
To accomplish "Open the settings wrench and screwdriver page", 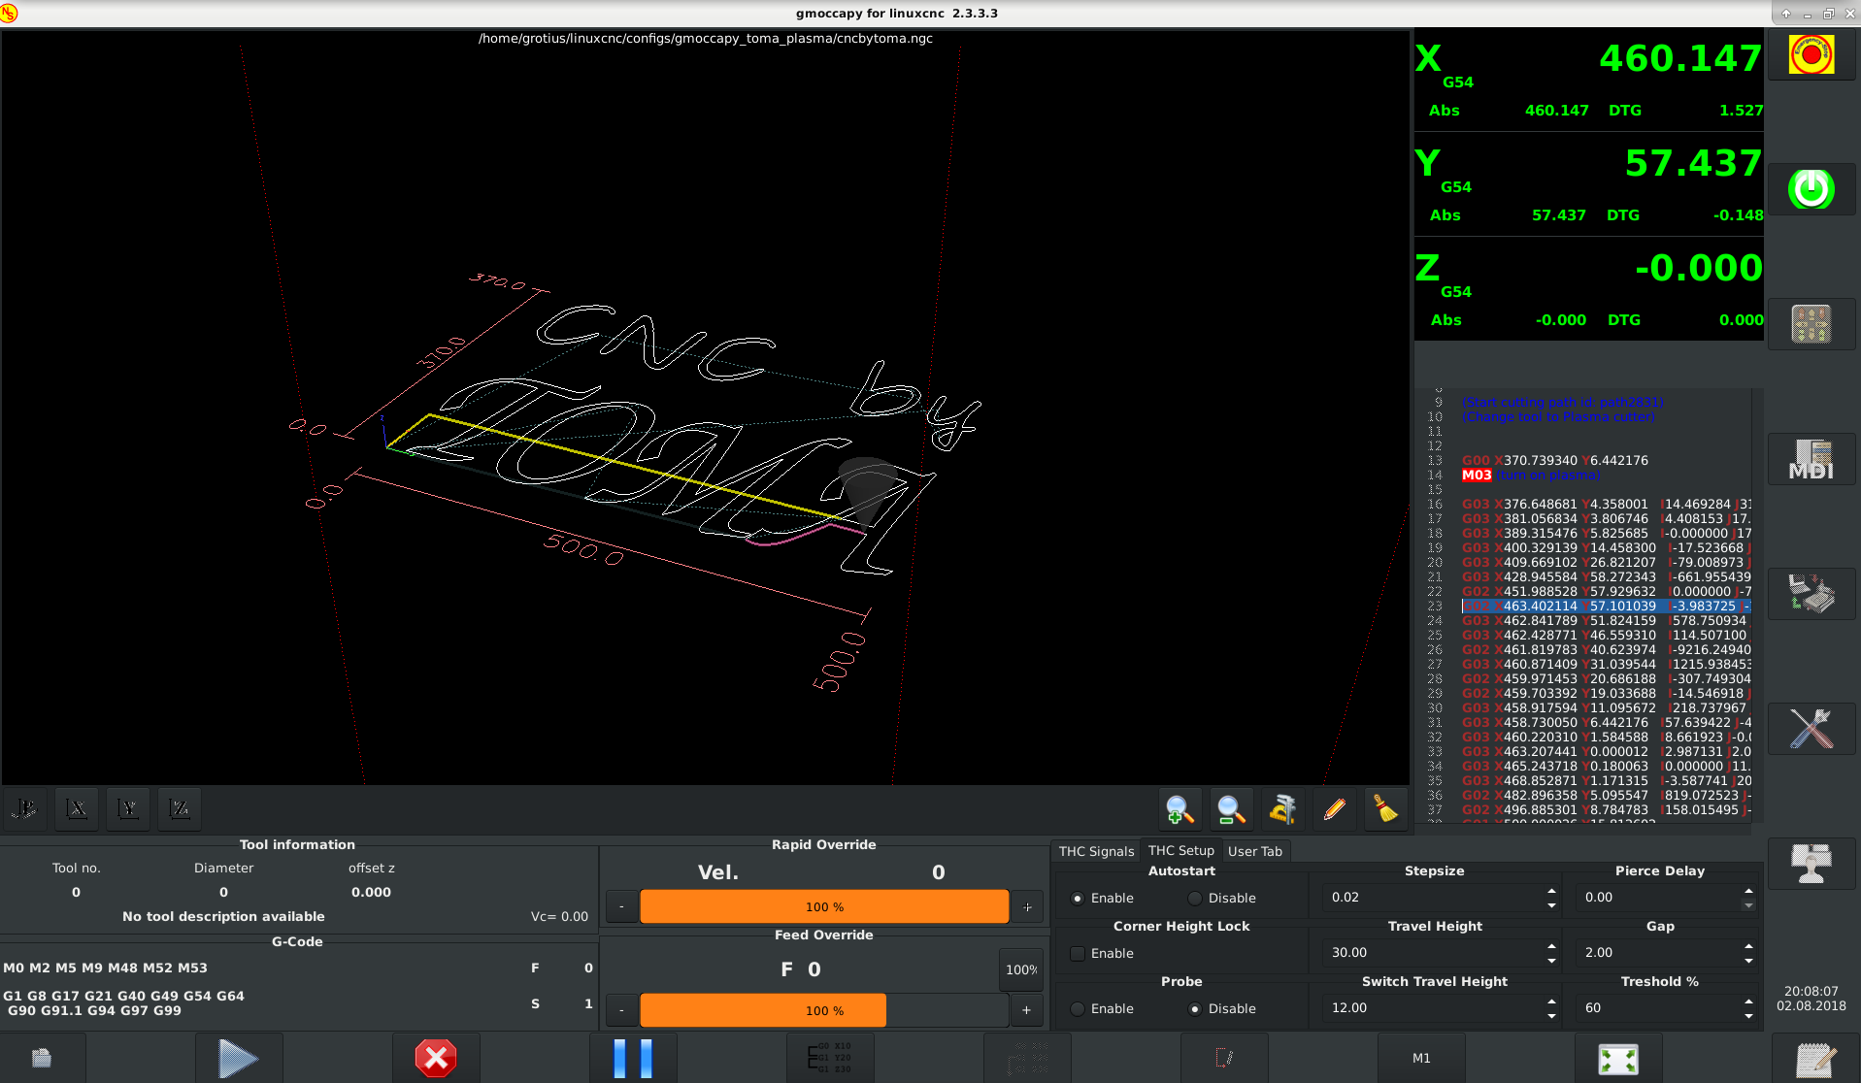I will [1811, 729].
